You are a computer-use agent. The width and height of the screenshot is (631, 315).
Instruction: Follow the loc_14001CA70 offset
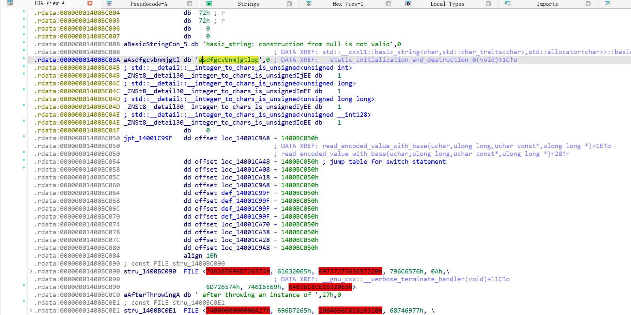pos(245,224)
